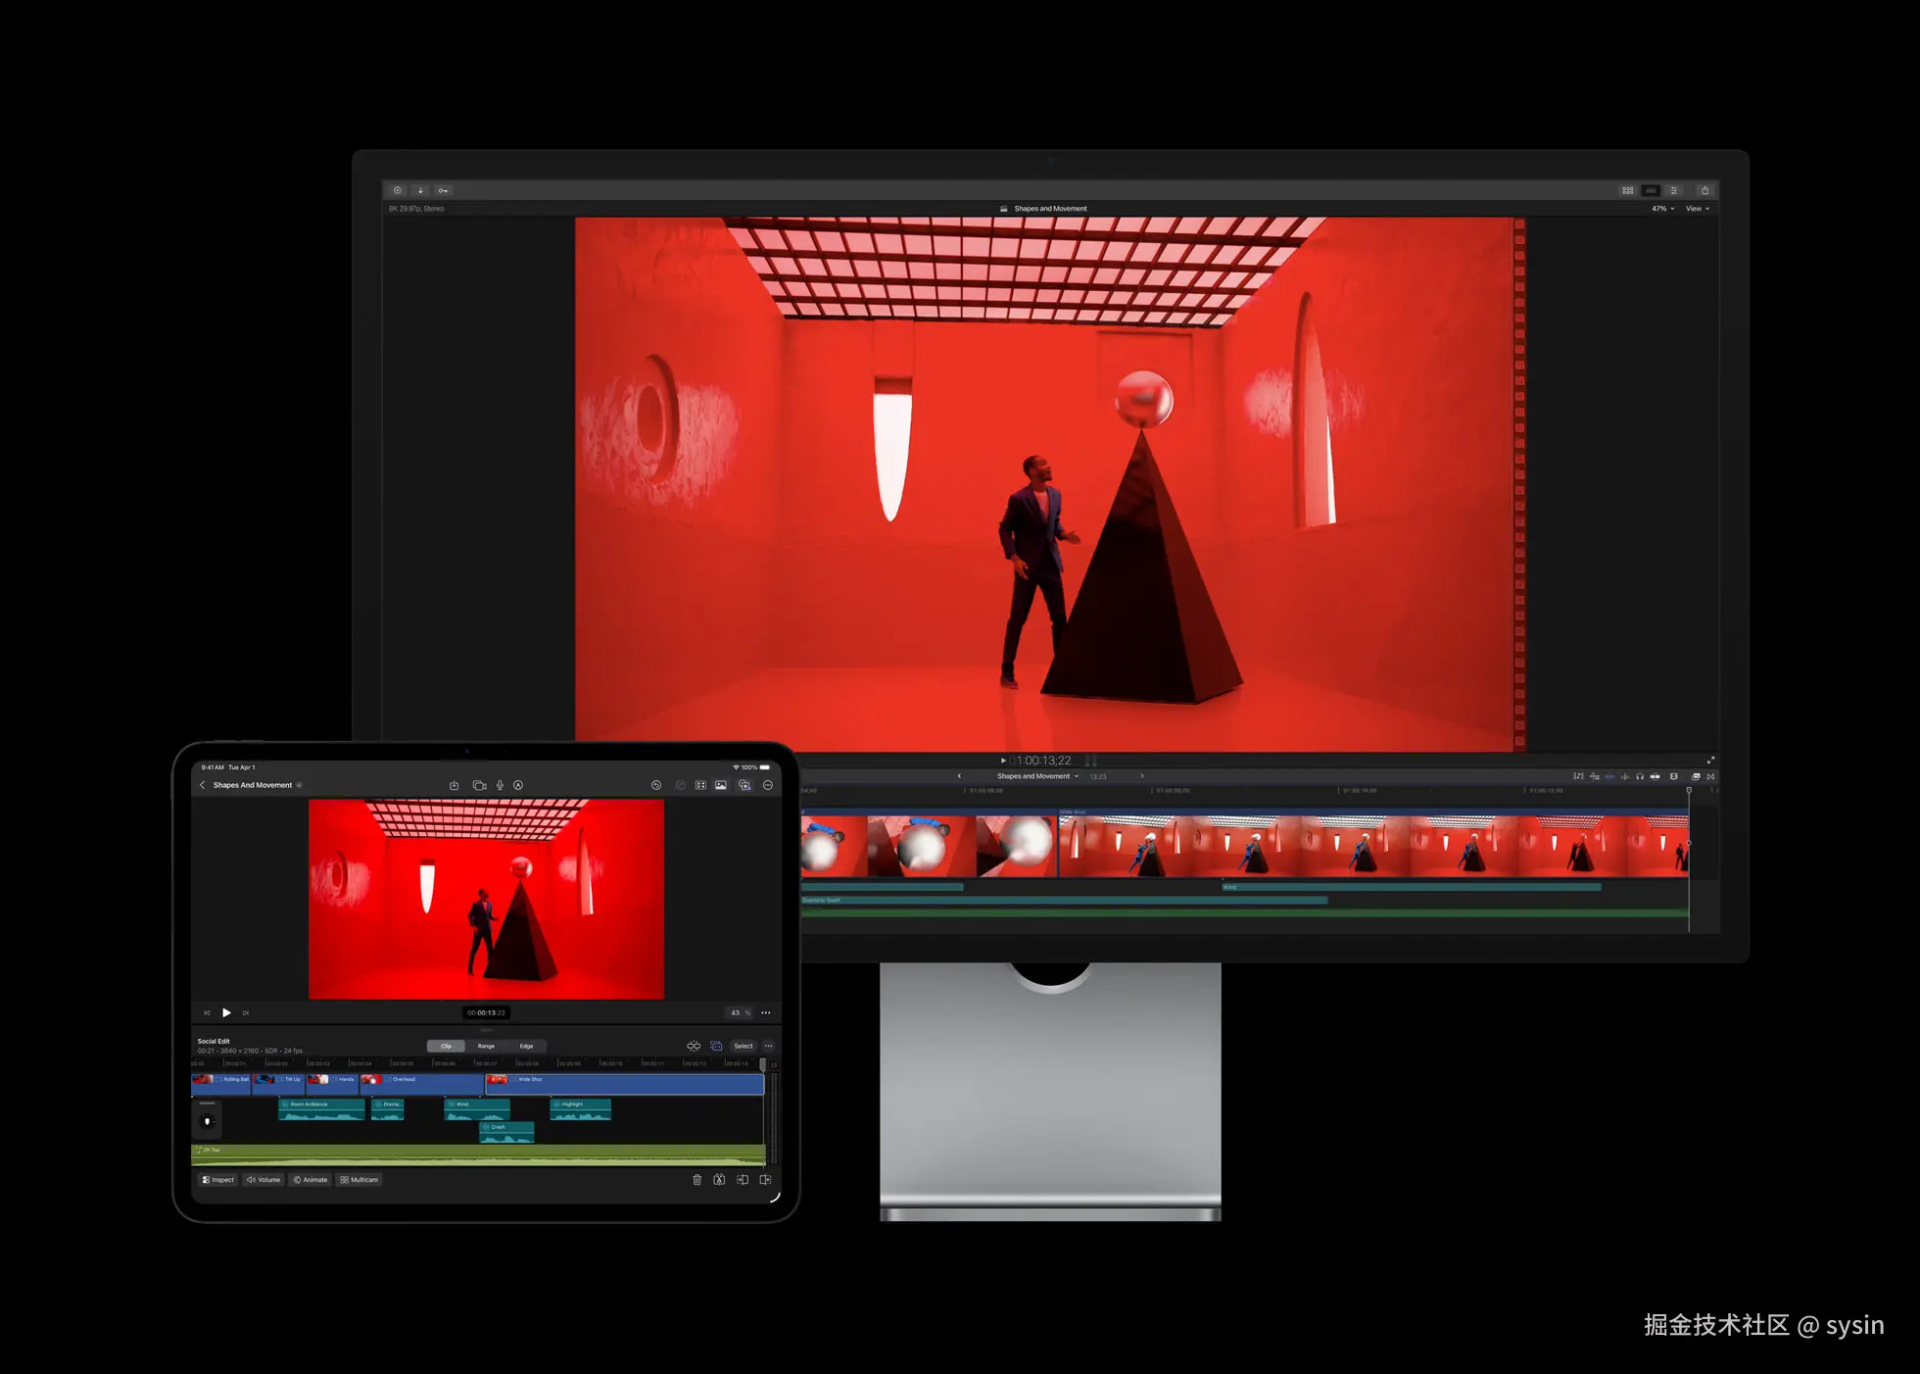Tap the trash icon below the iPad timeline
The height and width of the screenshot is (1374, 1920).
click(696, 1179)
